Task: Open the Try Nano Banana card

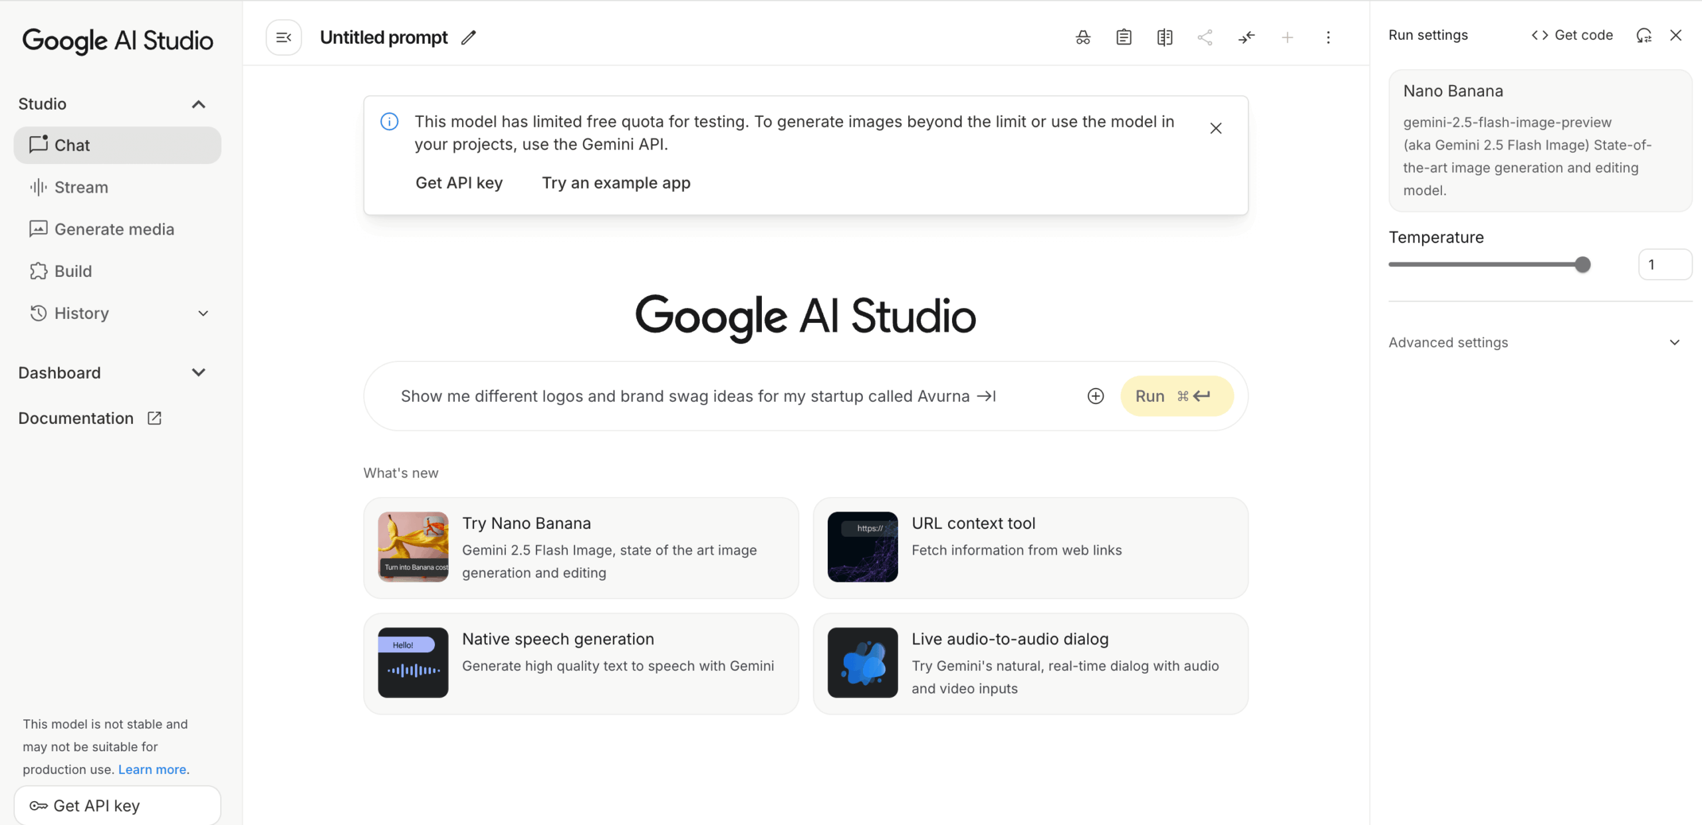Action: tap(580, 547)
